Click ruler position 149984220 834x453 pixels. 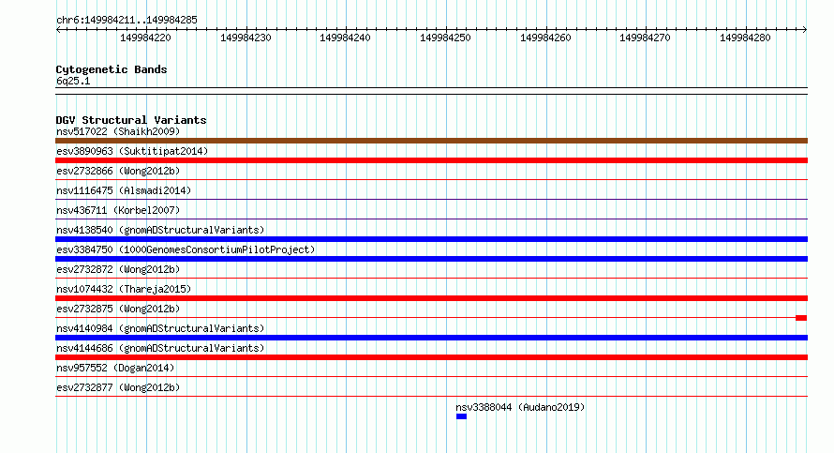pos(145,38)
